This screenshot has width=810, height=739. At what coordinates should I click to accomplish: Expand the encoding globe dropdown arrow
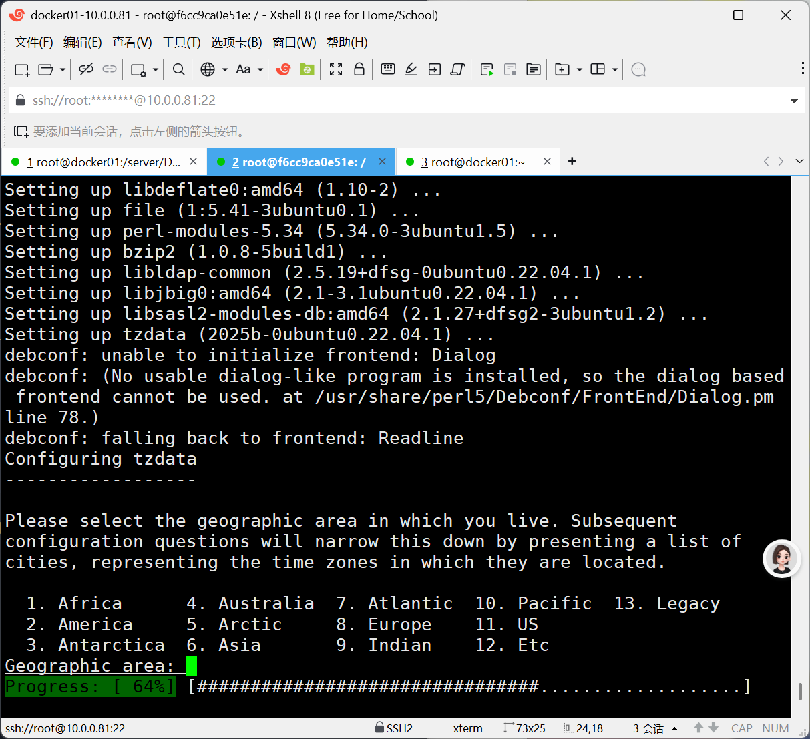point(225,69)
